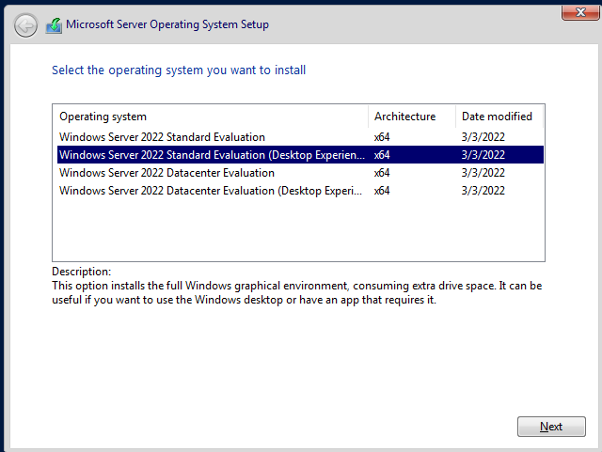Image resolution: width=602 pixels, height=452 pixels.
Task: Click the setup icon beside the window title
Action: coord(55,25)
